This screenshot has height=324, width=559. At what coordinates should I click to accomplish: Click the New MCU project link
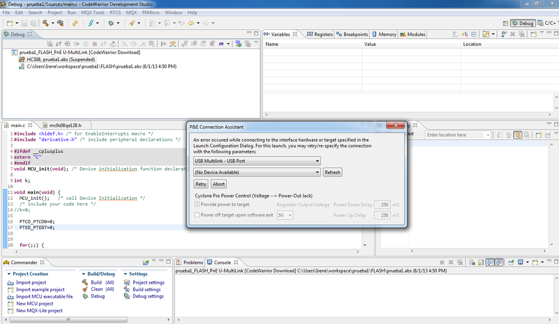click(35, 303)
